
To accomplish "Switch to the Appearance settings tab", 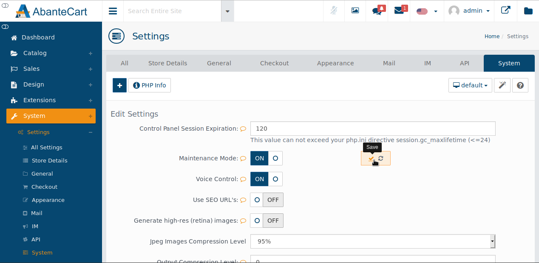I will point(335,63).
